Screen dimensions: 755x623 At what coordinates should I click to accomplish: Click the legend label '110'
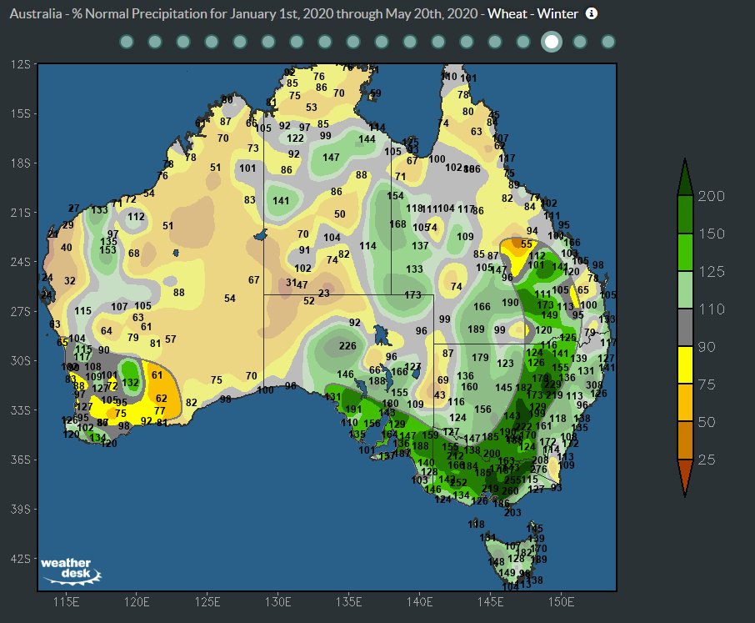coord(711,309)
